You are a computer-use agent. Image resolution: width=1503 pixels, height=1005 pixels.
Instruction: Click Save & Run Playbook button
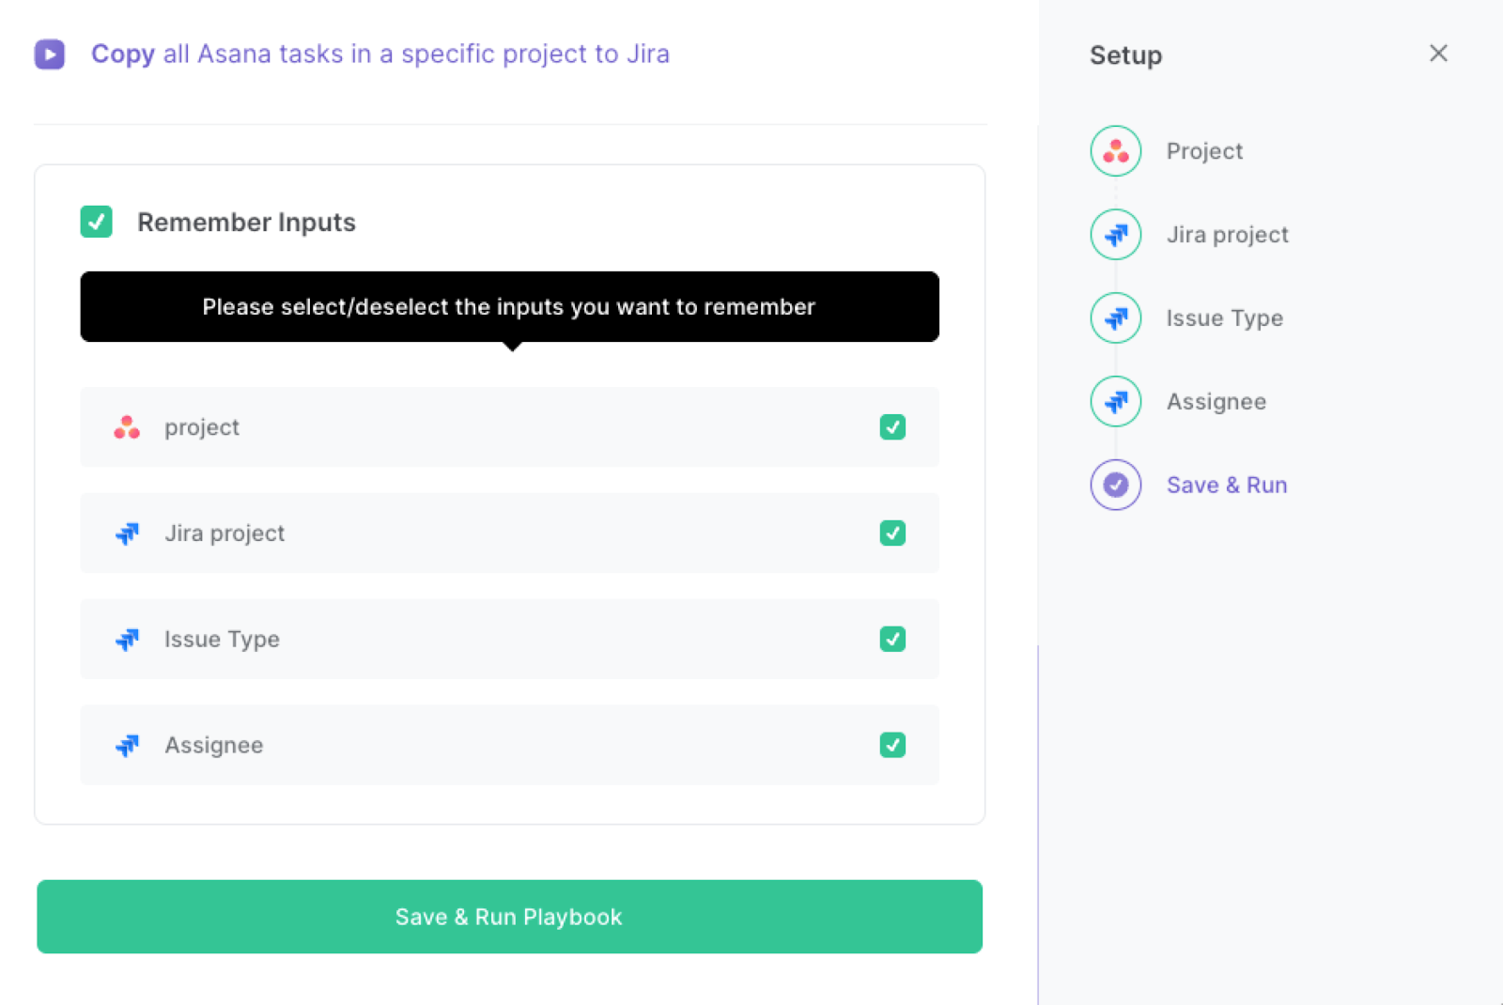tap(509, 917)
